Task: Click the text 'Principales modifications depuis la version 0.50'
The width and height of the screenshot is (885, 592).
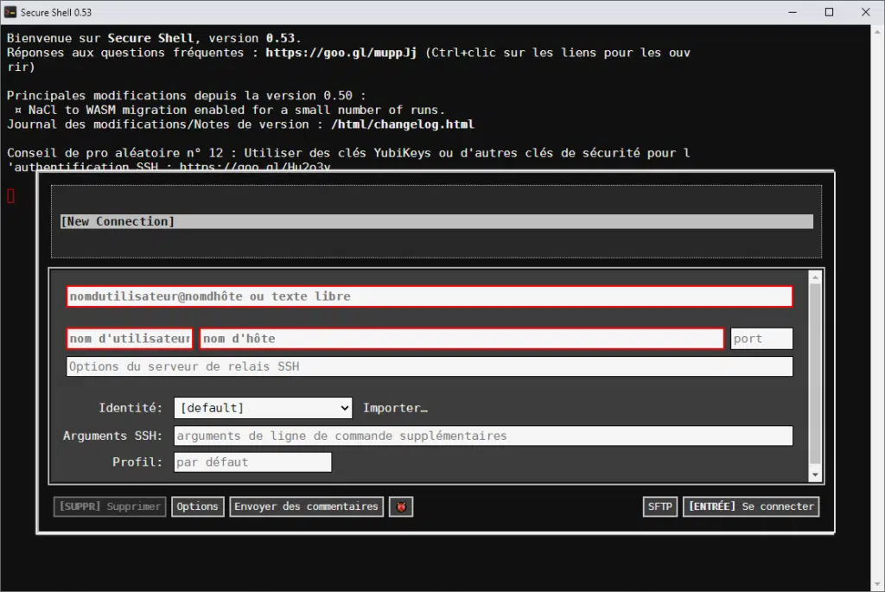Action: [180, 95]
